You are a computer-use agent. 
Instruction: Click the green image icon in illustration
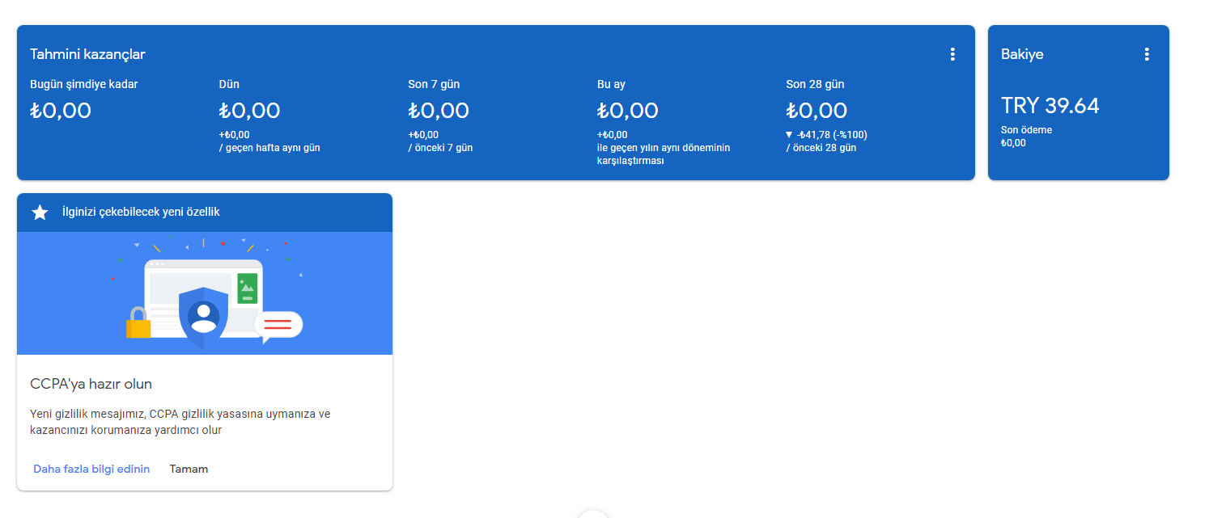(248, 288)
